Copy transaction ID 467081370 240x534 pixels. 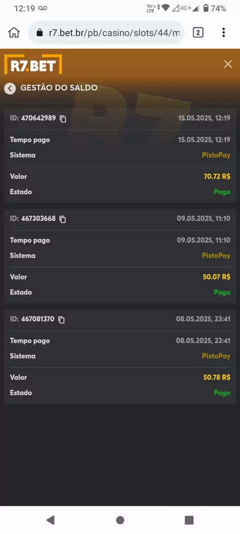point(61,320)
